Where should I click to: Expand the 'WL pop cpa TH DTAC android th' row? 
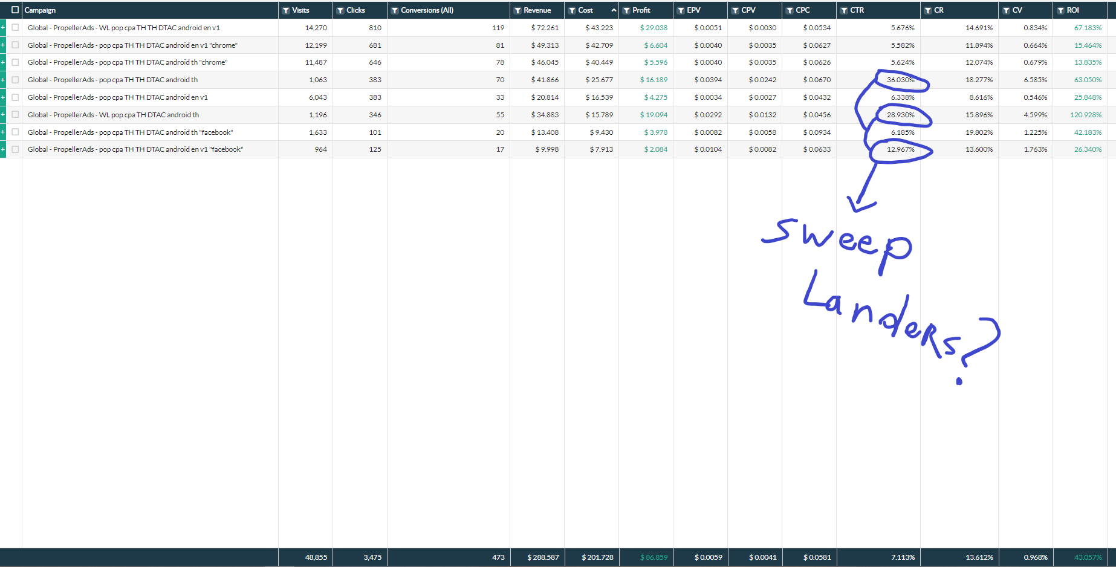3,115
